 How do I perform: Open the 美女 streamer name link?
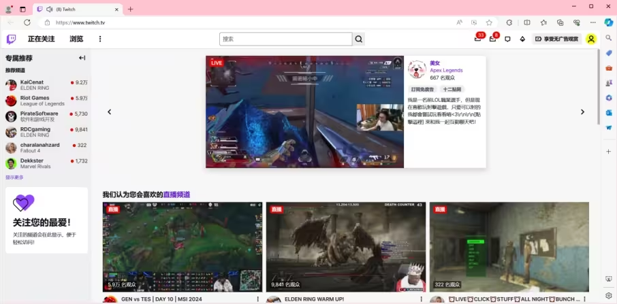[x=434, y=63]
